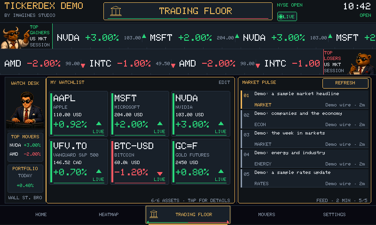376x225 pixels.
Task: Open the VFV.TO Vanguard S&P 500 card
Action: (x=78, y=162)
